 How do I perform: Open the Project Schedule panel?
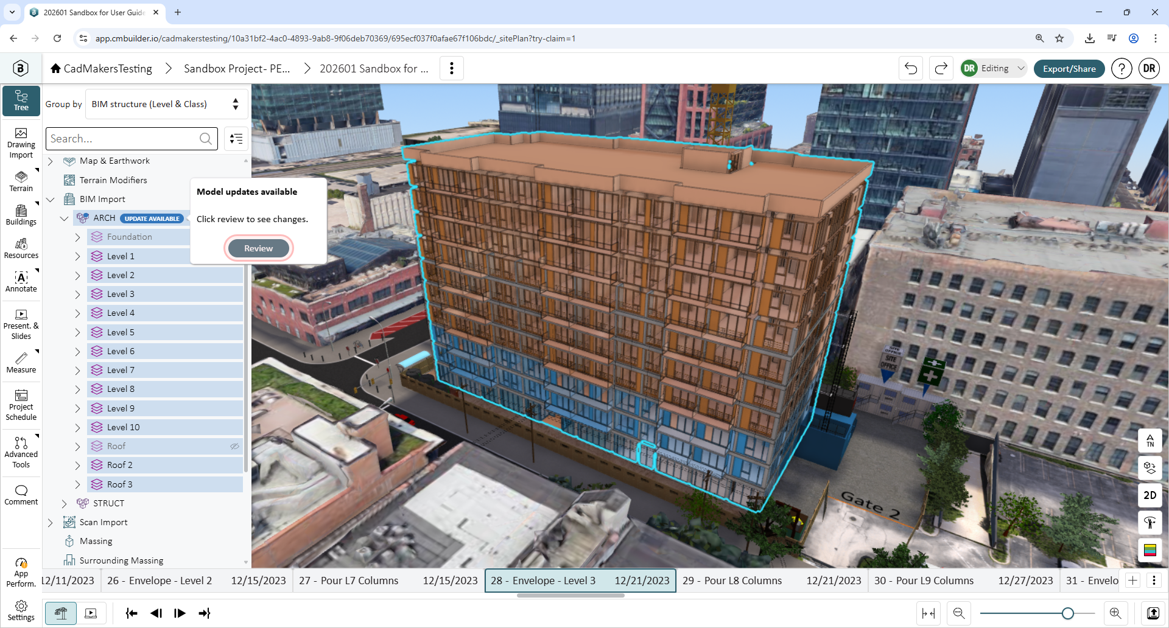click(21, 406)
